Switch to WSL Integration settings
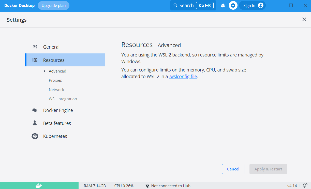This screenshot has height=189, width=311. (63, 99)
